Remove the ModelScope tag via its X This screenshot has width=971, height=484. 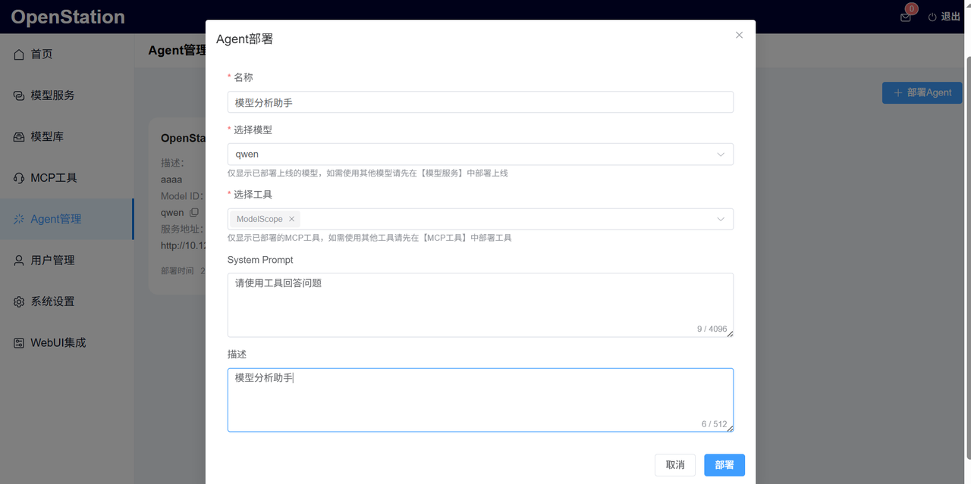click(292, 219)
